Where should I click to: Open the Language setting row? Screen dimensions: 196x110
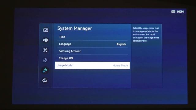[92, 44]
